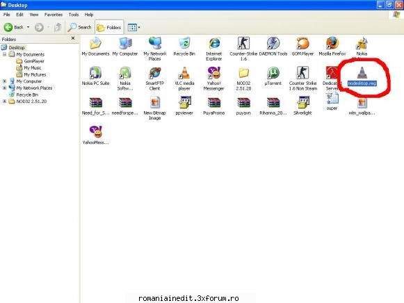
Task: Close the Folders pane
Action: 73,38
